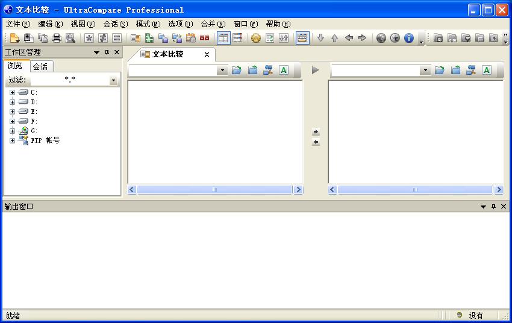Switch to text compare mode icon

click(135, 38)
